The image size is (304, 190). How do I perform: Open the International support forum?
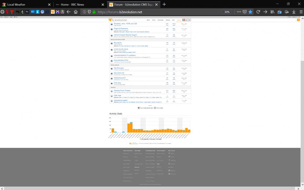coord(121,101)
